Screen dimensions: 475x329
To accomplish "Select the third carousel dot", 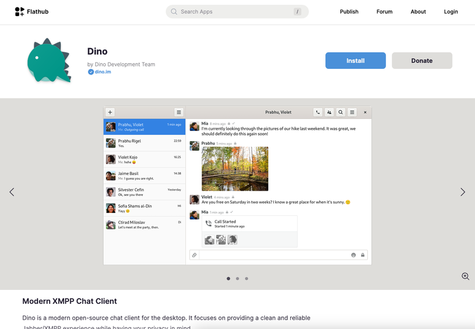I will [246, 278].
